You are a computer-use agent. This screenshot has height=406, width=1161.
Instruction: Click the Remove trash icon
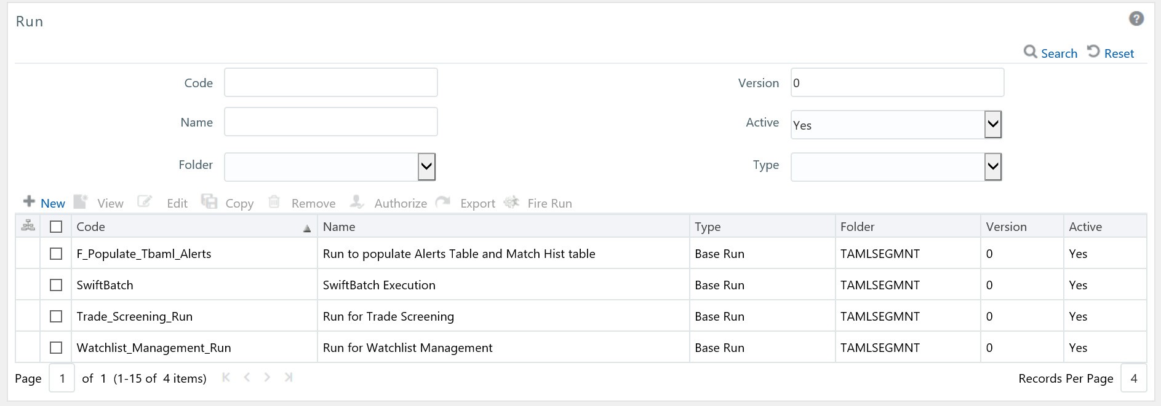click(x=274, y=201)
